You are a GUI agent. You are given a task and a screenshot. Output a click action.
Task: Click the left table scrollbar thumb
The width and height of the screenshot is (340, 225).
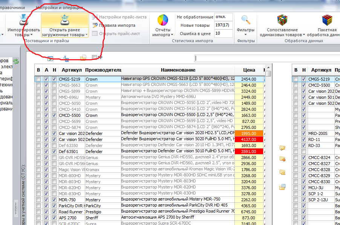pos(268,74)
